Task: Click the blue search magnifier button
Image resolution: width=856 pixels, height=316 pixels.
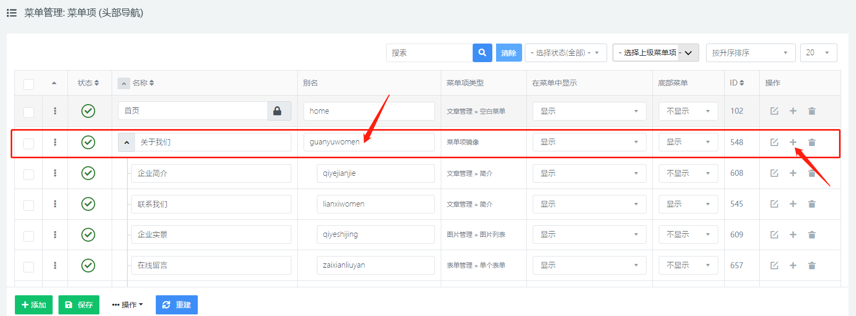Action: pyautogui.click(x=482, y=53)
